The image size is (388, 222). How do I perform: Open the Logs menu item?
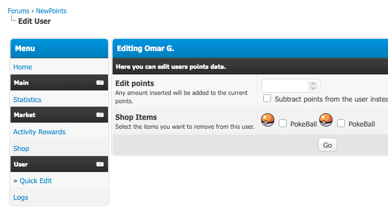[21, 197]
